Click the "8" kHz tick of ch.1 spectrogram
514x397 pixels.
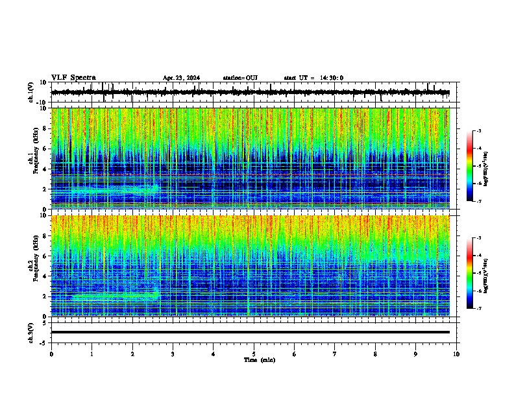[x=45, y=128]
